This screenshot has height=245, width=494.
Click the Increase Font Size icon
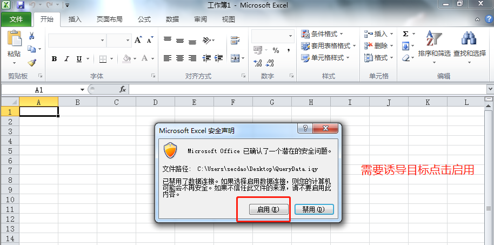tap(138, 40)
